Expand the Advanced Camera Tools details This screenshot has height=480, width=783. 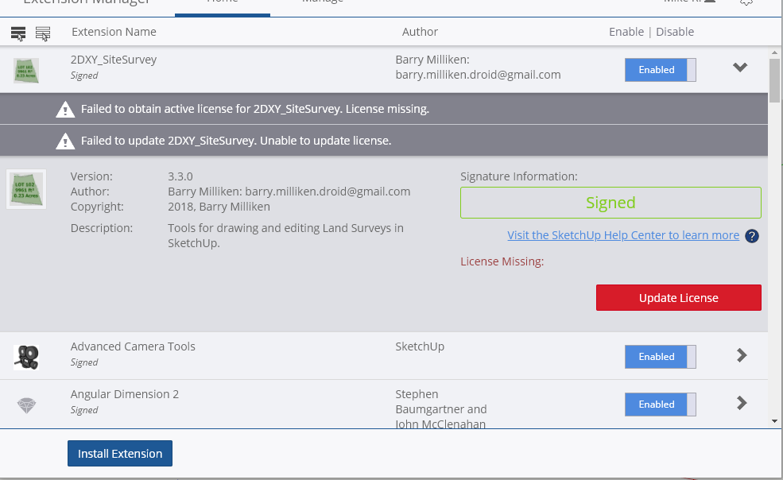point(742,355)
